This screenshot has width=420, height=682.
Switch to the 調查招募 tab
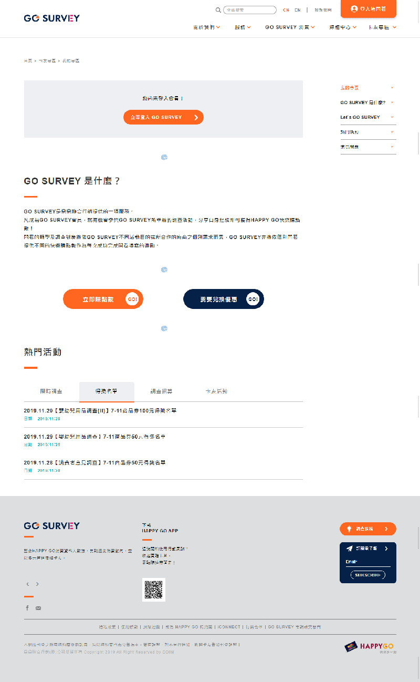pyautogui.click(x=162, y=391)
